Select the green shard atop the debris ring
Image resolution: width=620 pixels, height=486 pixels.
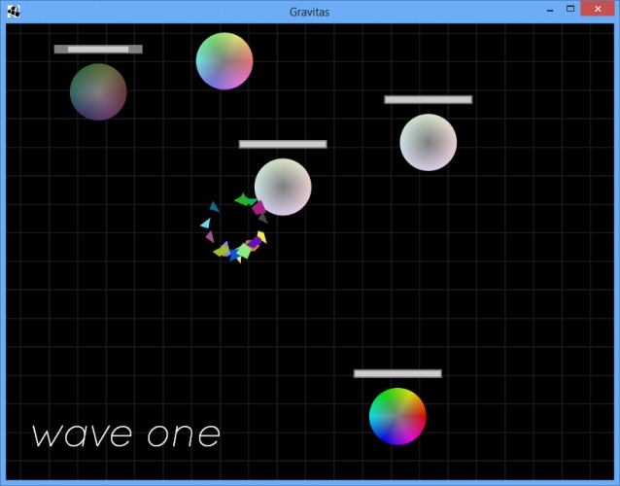point(245,199)
